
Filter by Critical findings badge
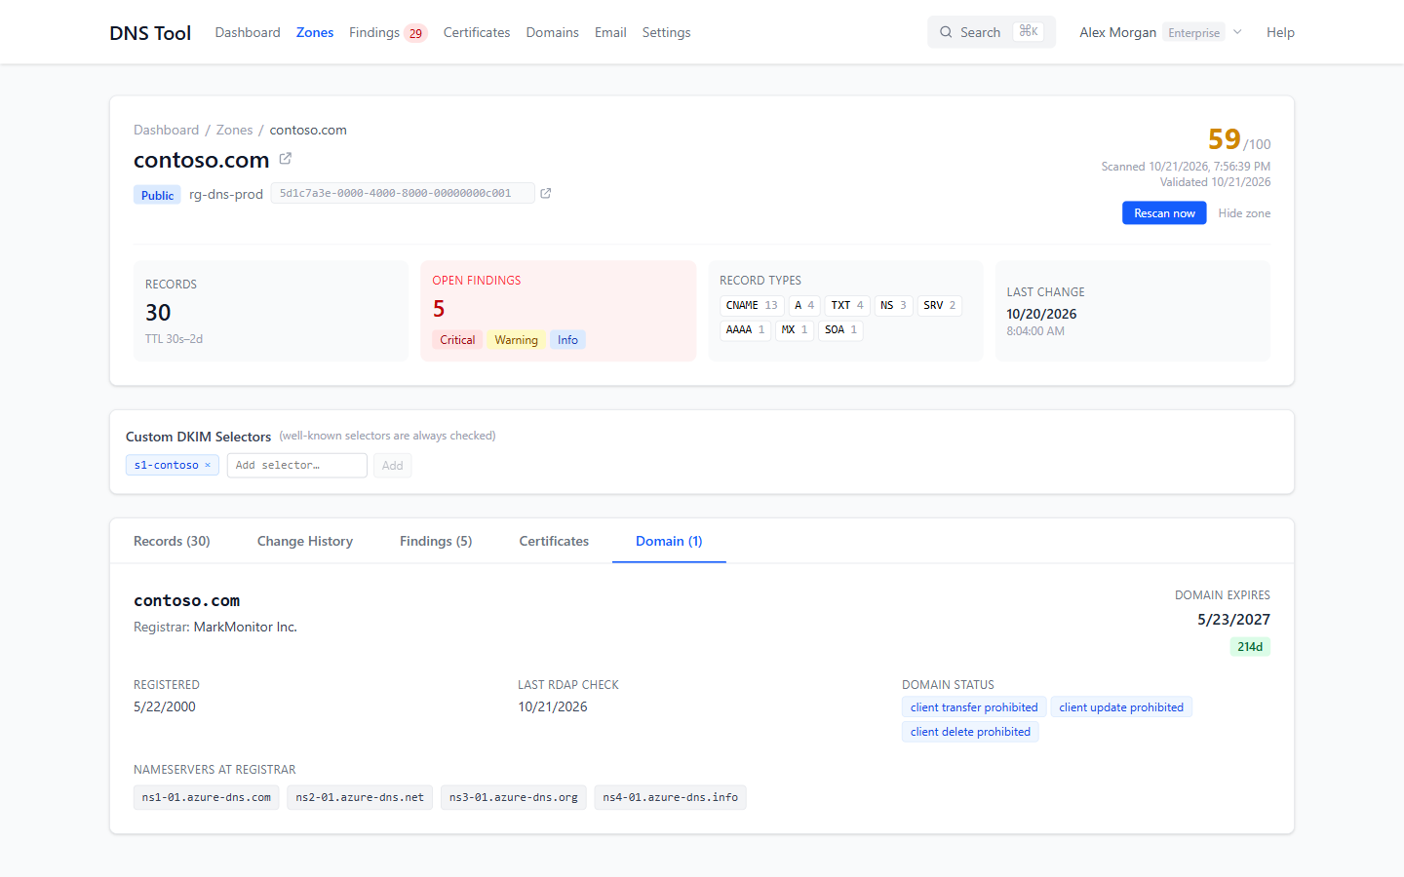tap(457, 340)
